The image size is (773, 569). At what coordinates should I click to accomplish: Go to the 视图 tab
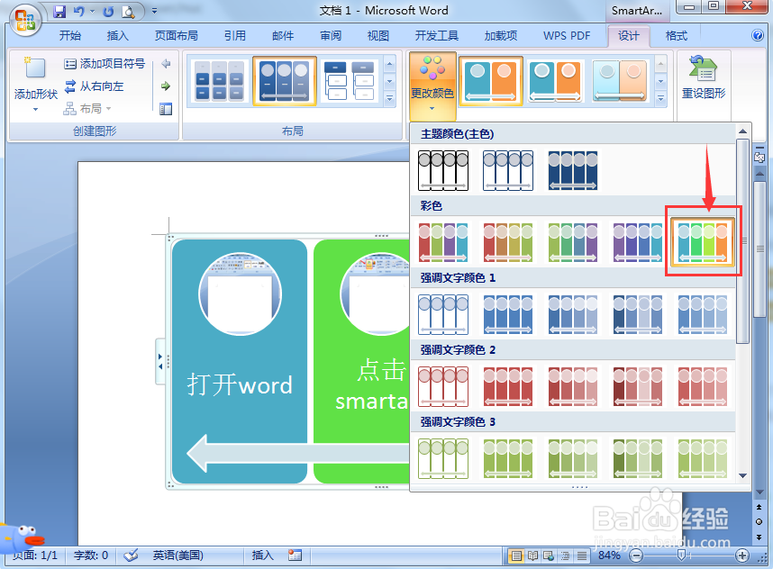[x=378, y=35]
